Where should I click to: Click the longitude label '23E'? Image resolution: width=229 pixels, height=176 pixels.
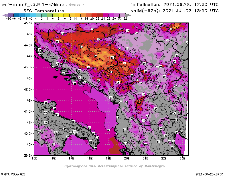coord(182,158)
